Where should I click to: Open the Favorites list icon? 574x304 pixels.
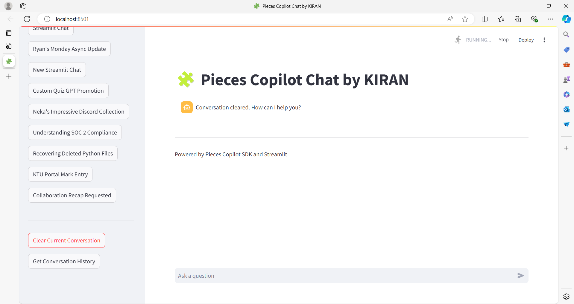pos(501,19)
